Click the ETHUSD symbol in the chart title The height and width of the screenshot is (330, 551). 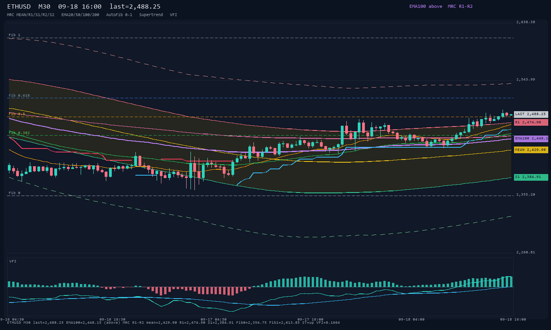[19, 7]
